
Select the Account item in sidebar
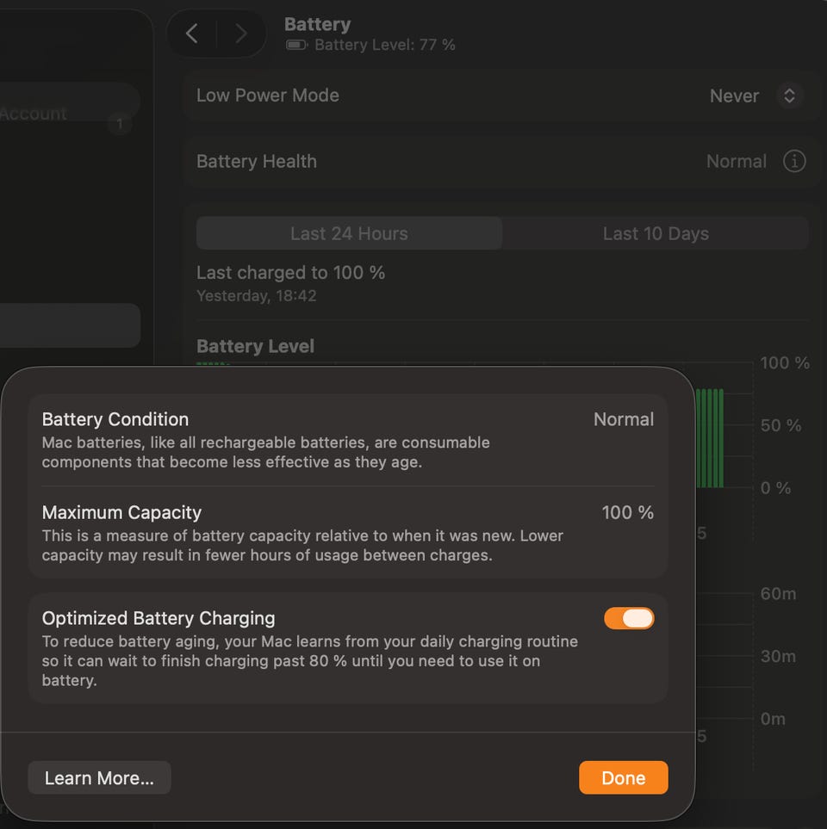click(x=34, y=113)
